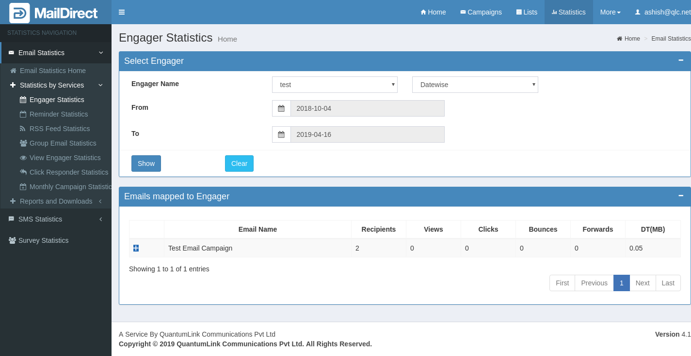Image resolution: width=691 pixels, height=356 pixels.
Task: Open the Datewise dropdown
Action: coord(475,85)
